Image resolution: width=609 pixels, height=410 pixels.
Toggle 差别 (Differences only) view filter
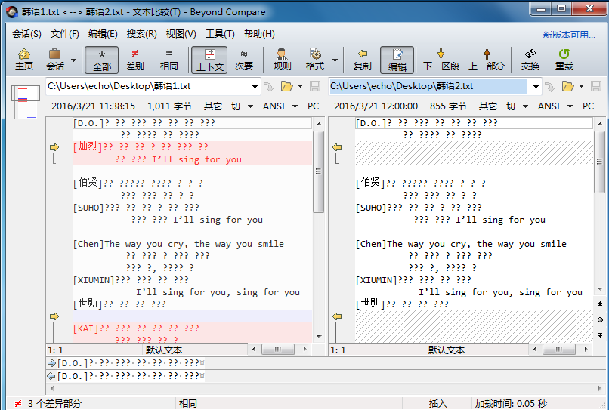tap(135, 59)
